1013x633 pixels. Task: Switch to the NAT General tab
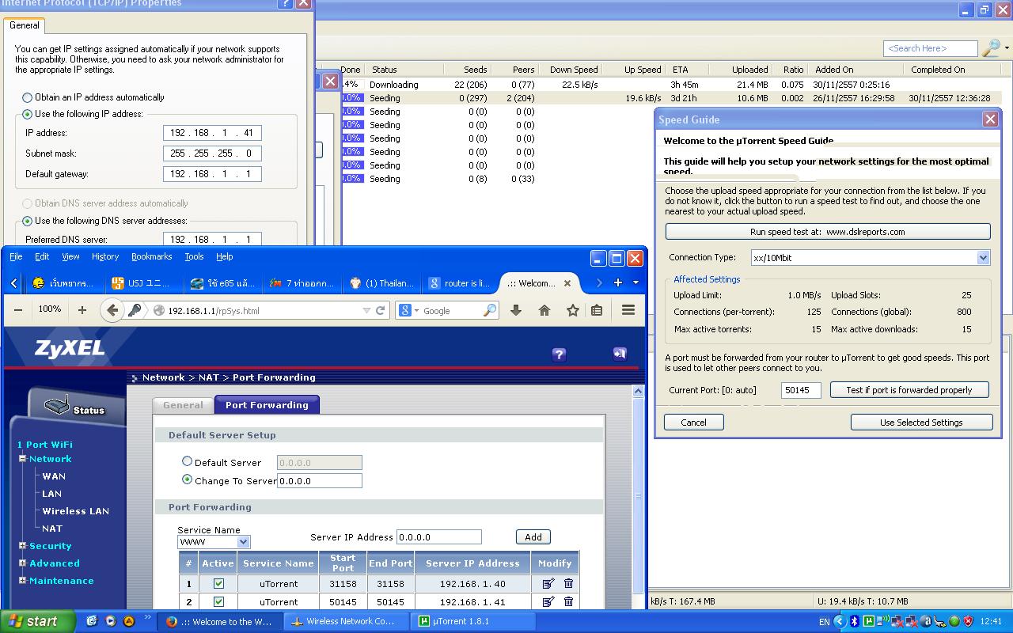pyautogui.click(x=183, y=405)
